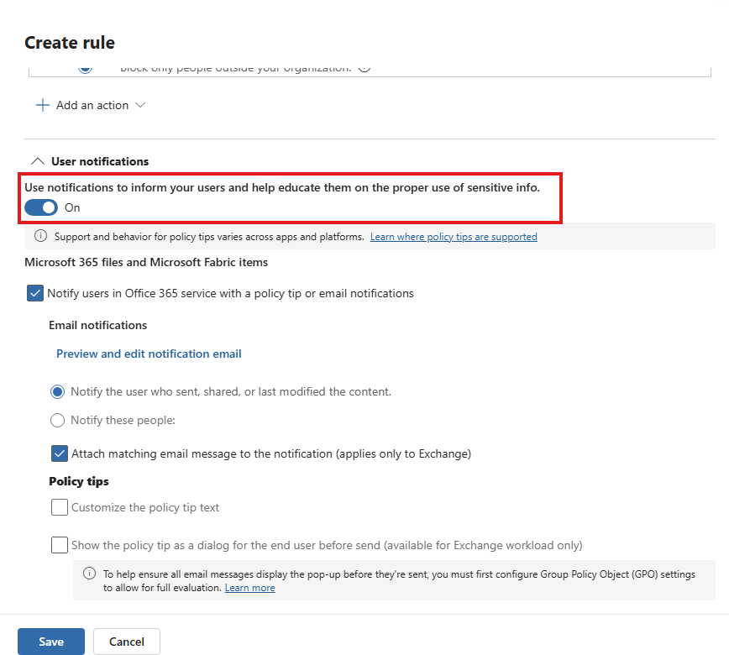
Task: Select Block only people outside your organization
Action: tap(85, 66)
